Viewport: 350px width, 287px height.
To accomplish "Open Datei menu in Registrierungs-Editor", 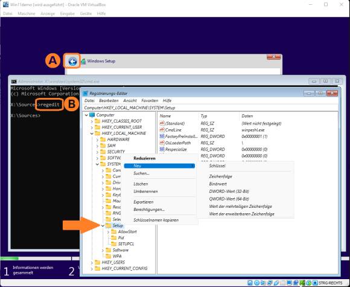I will 89,100.
